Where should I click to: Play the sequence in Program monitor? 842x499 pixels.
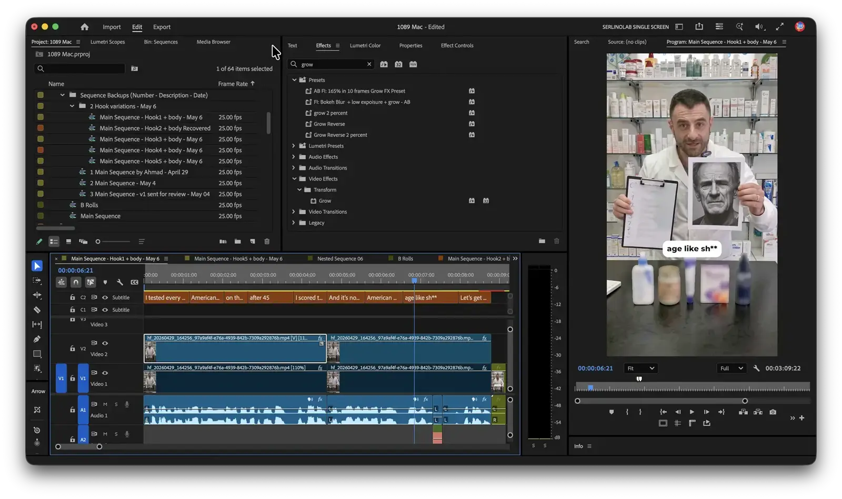pos(691,412)
